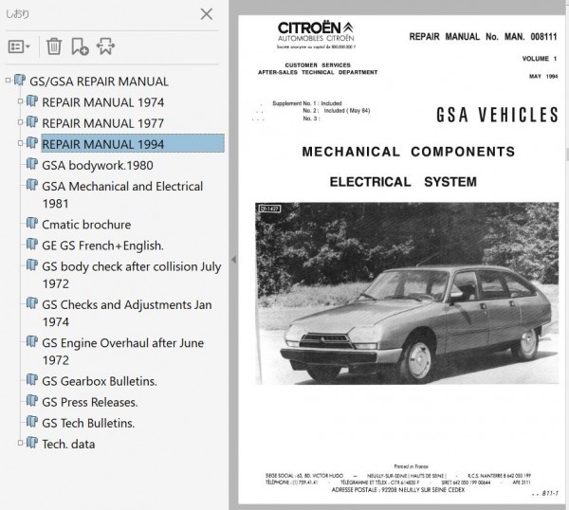Open the REPAIR MANUAL 1977 bookmark
This screenshot has width=569, height=510.
(103, 123)
